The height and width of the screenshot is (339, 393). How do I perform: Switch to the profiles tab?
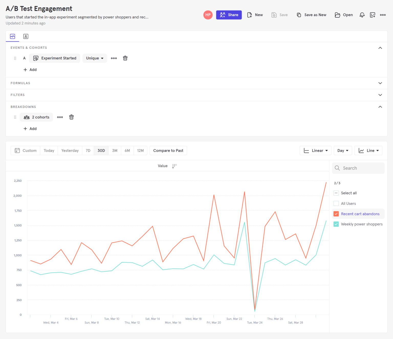click(26, 36)
